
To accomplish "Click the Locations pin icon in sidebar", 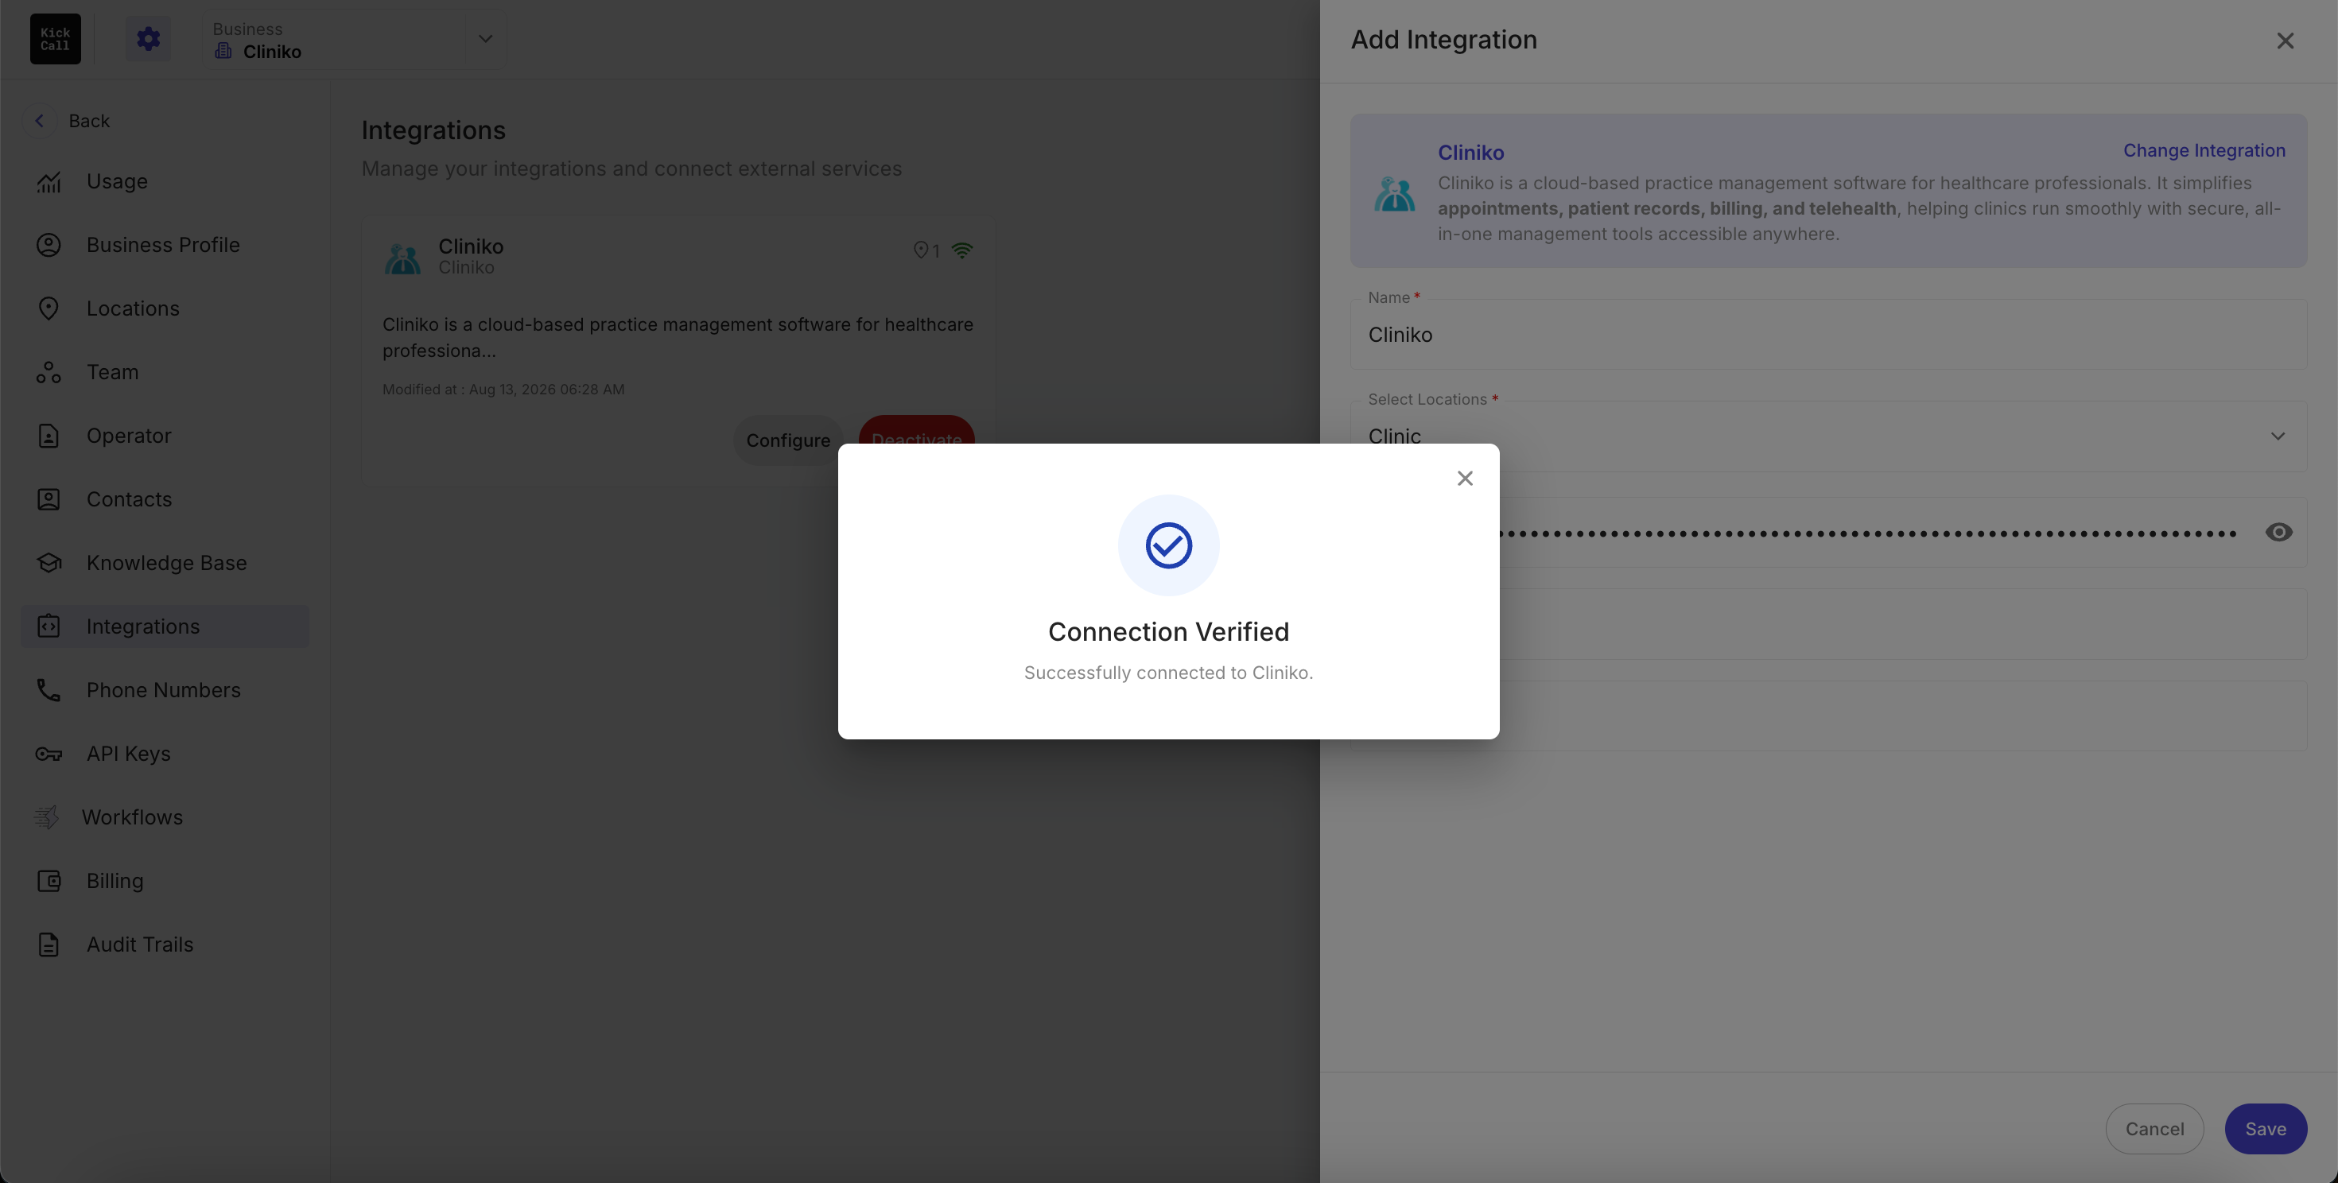I will click(49, 308).
